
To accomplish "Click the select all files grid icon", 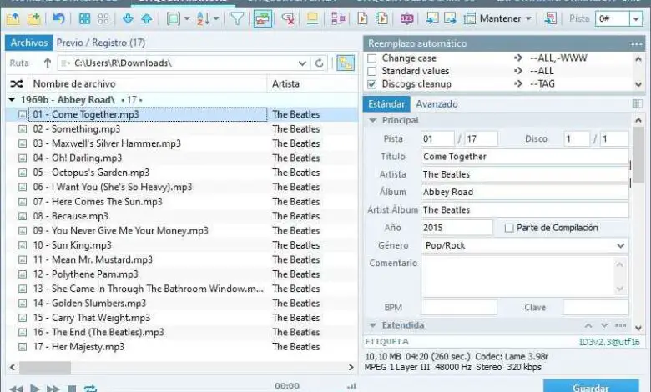I will [84, 18].
